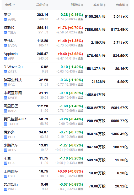Screen dimensions: 134x195
Task: Click the 腾讯控股ADR stock name
Action: click(15, 119)
